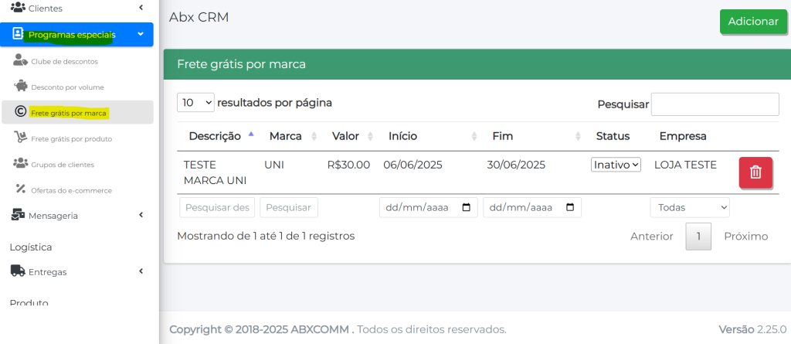The width and height of the screenshot is (791, 344).
Task: Select Frete grátis por marca menu item
Action: click(x=68, y=113)
